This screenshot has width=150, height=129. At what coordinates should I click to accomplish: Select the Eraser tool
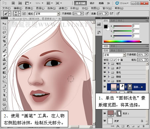[4, 68]
